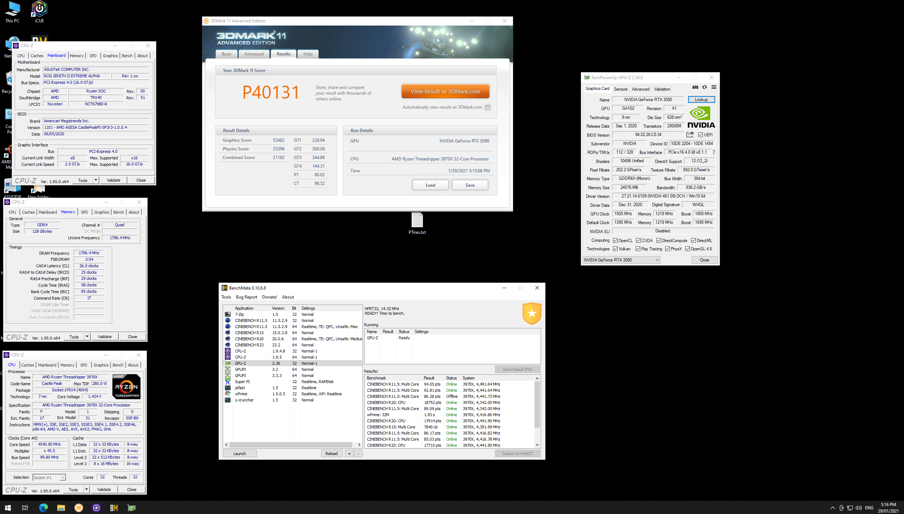Click the Reload button in BenchMate
The height and width of the screenshot is (514, 904).
pos(331,454)
